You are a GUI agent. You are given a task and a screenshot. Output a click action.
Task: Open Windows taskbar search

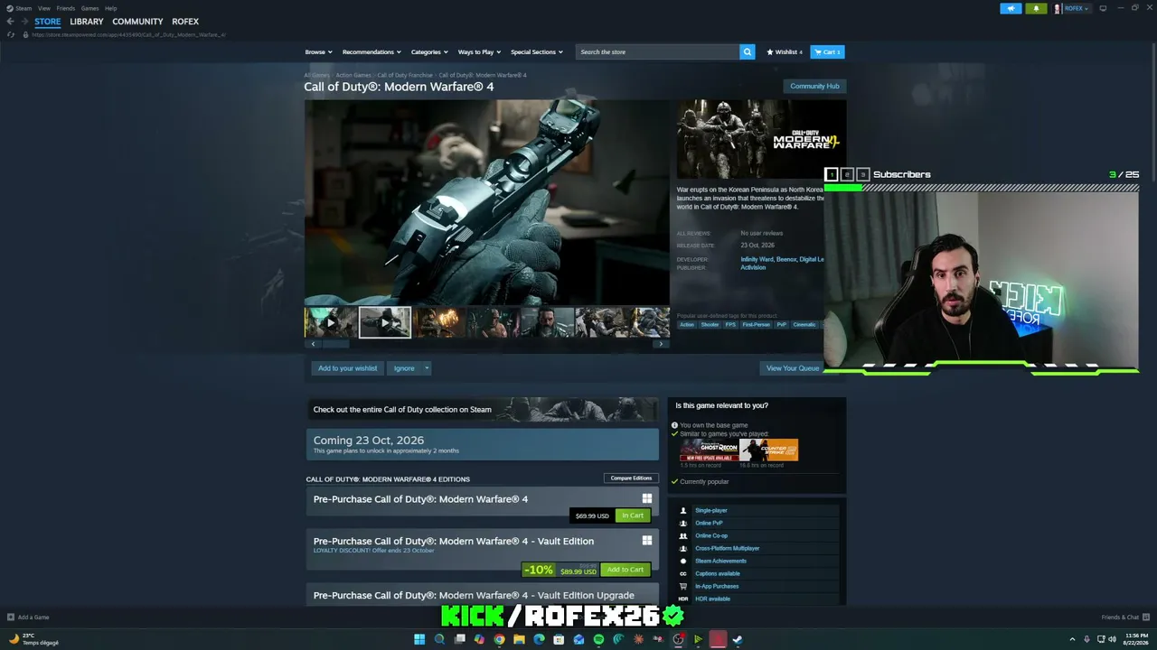pos(439,639)
